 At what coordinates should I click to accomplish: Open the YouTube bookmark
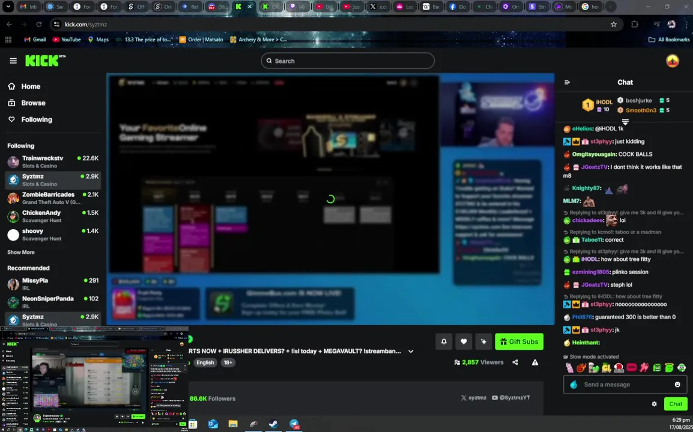coord(67,40)
